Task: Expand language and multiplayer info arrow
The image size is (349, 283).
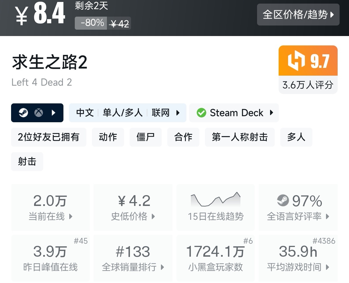Action: point(178,113)
